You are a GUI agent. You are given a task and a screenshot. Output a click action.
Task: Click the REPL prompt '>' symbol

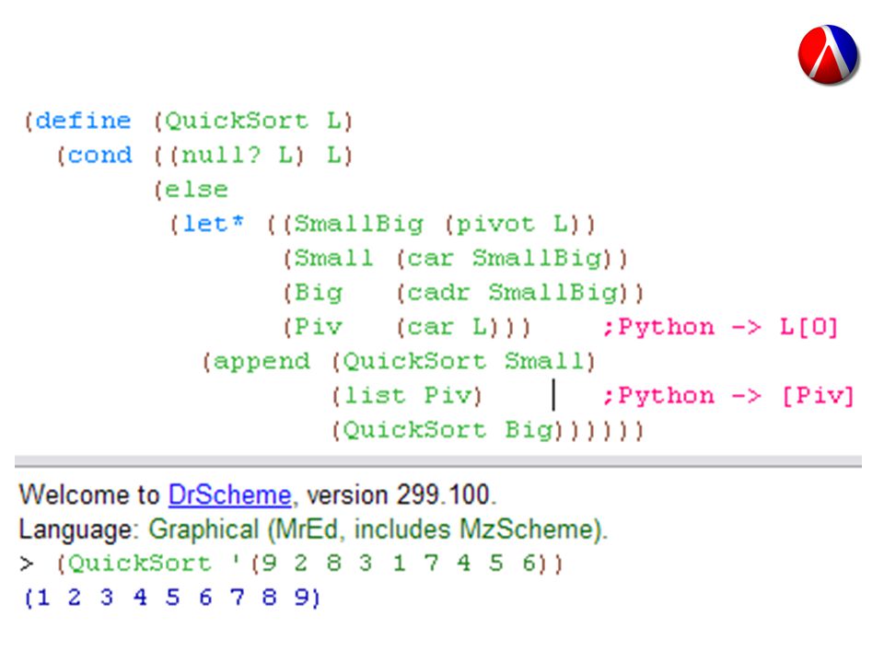tap(27, 564)
